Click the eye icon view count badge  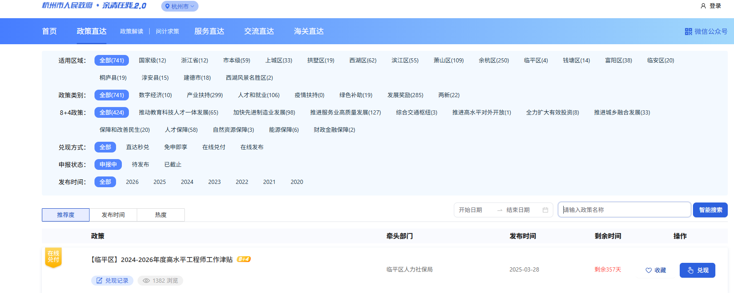146,281
